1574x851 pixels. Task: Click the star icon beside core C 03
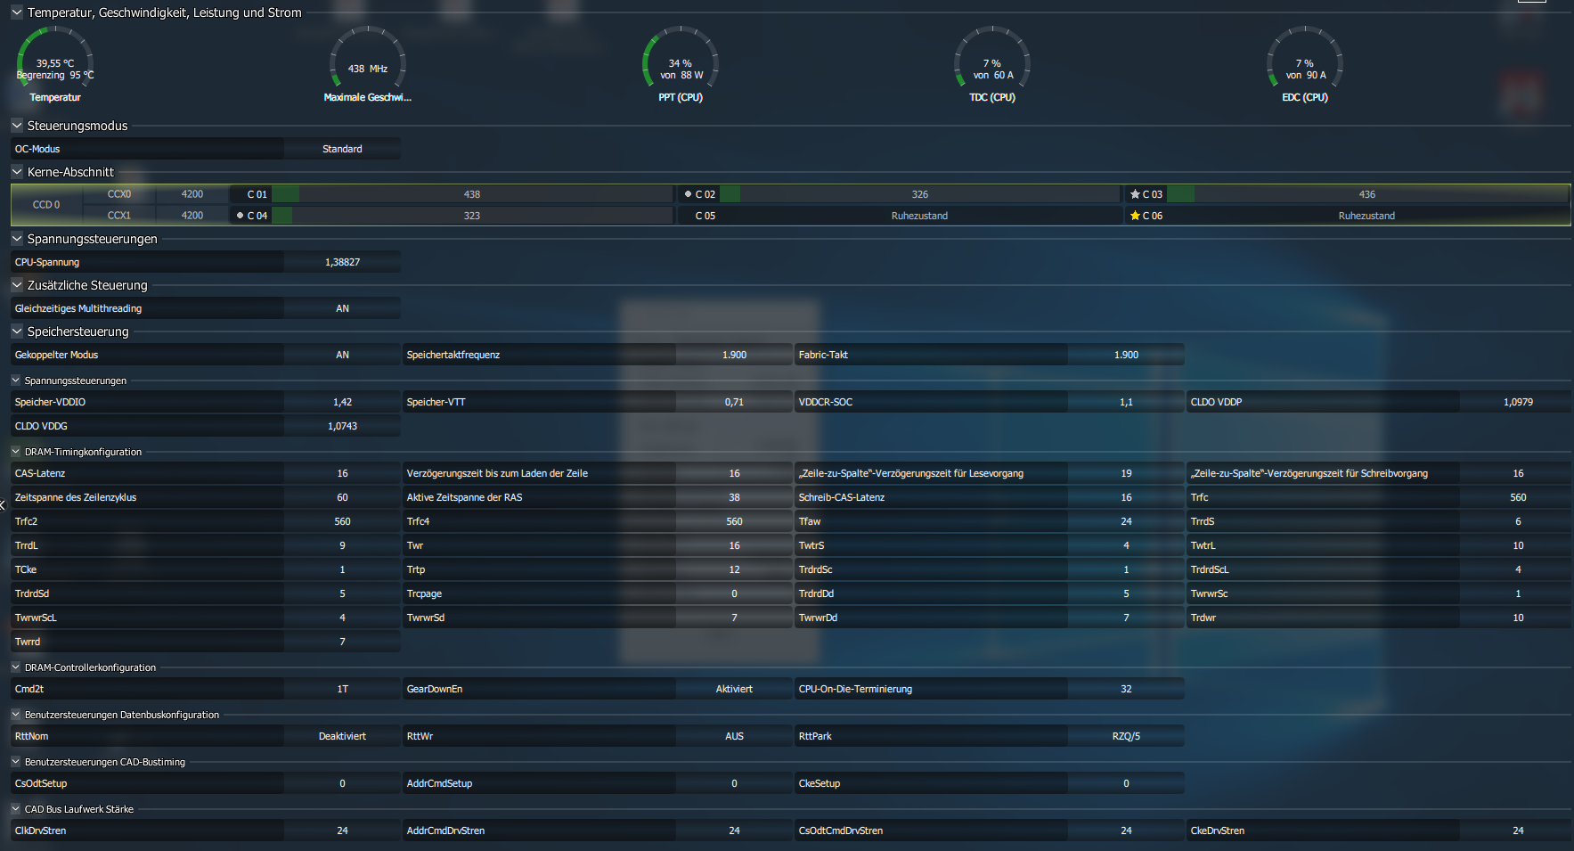click(1135, 194)
